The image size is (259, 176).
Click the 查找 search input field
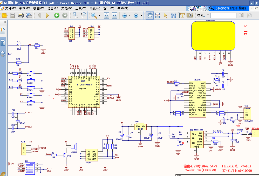(223, 16)
